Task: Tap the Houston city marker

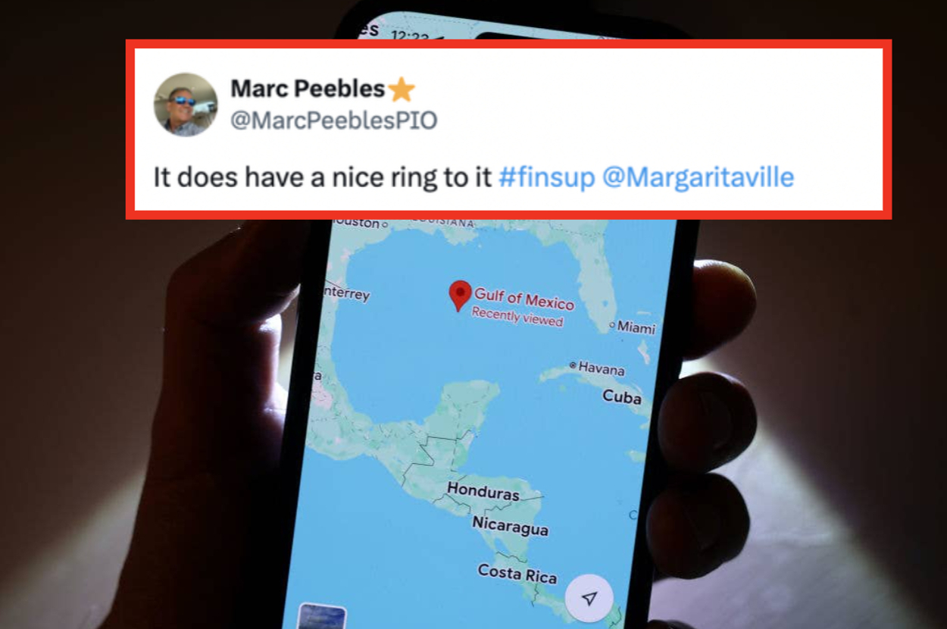Action: tap(384, 224)
